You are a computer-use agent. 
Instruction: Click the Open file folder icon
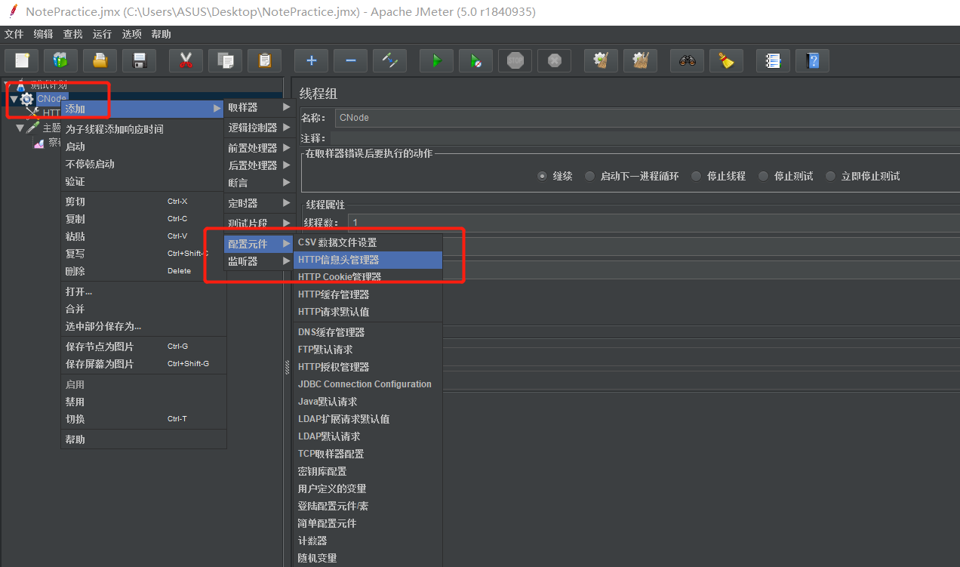click(x=100, y=60)
